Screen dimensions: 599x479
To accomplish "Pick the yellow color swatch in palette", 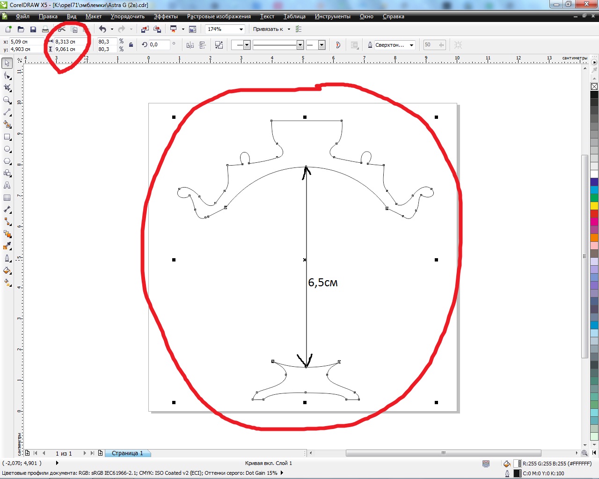I will [594, 206].
